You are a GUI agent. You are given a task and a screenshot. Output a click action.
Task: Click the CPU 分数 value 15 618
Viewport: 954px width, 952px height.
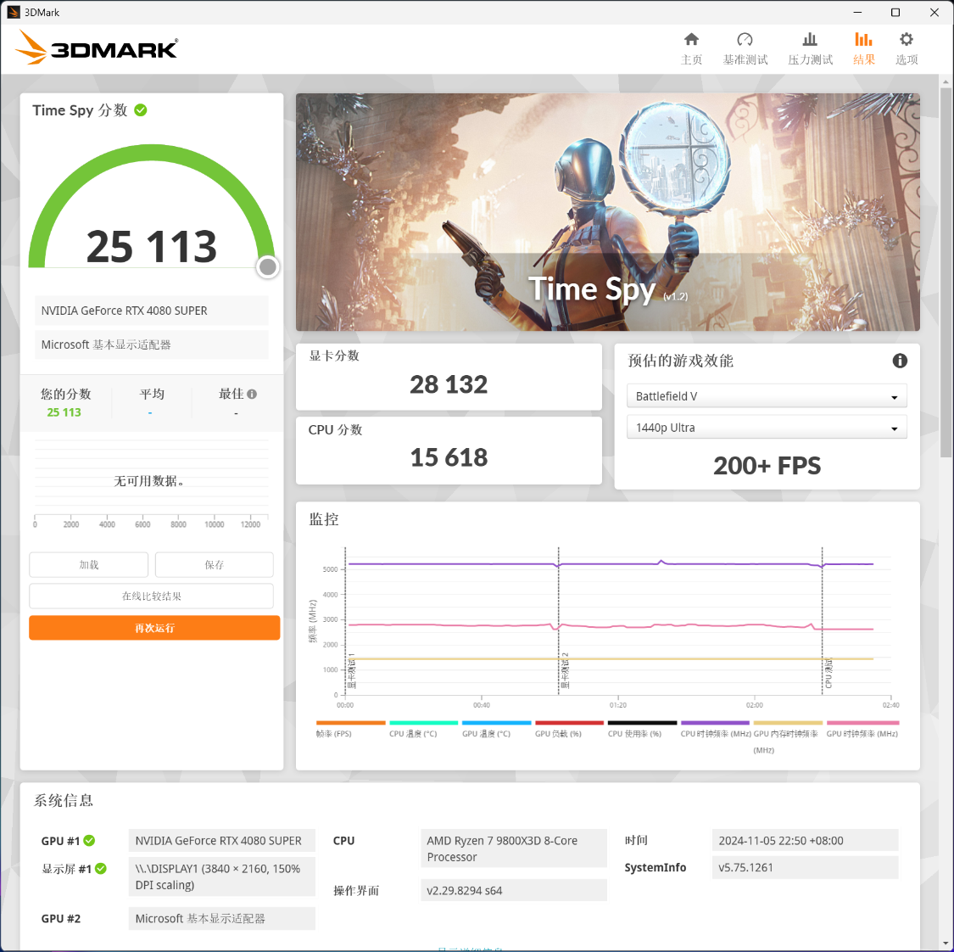[449, 457]
